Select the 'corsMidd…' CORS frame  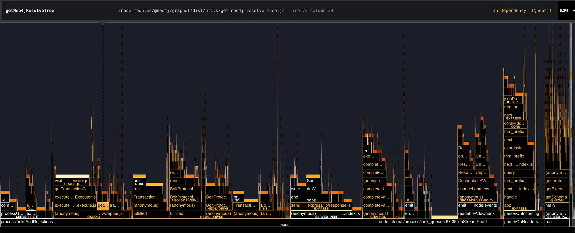515,124
